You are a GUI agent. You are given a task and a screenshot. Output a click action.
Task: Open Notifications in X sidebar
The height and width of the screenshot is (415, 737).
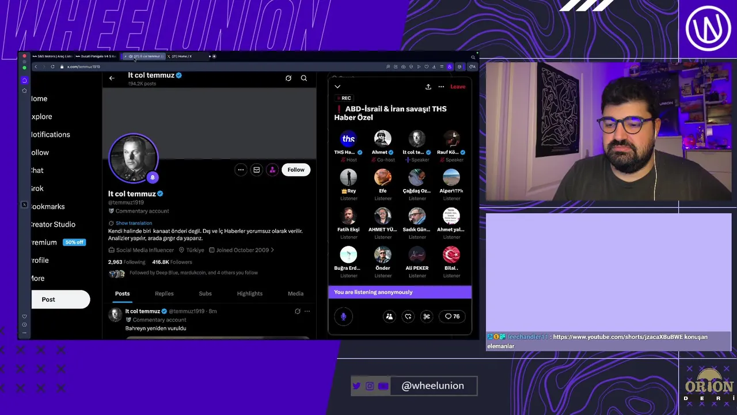[51, 134]
